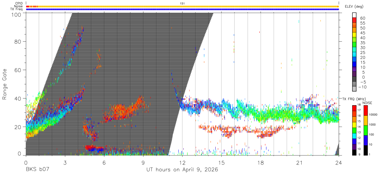Click the 55 label on elevation colorbar
The image size is (381, 176).
363,23
